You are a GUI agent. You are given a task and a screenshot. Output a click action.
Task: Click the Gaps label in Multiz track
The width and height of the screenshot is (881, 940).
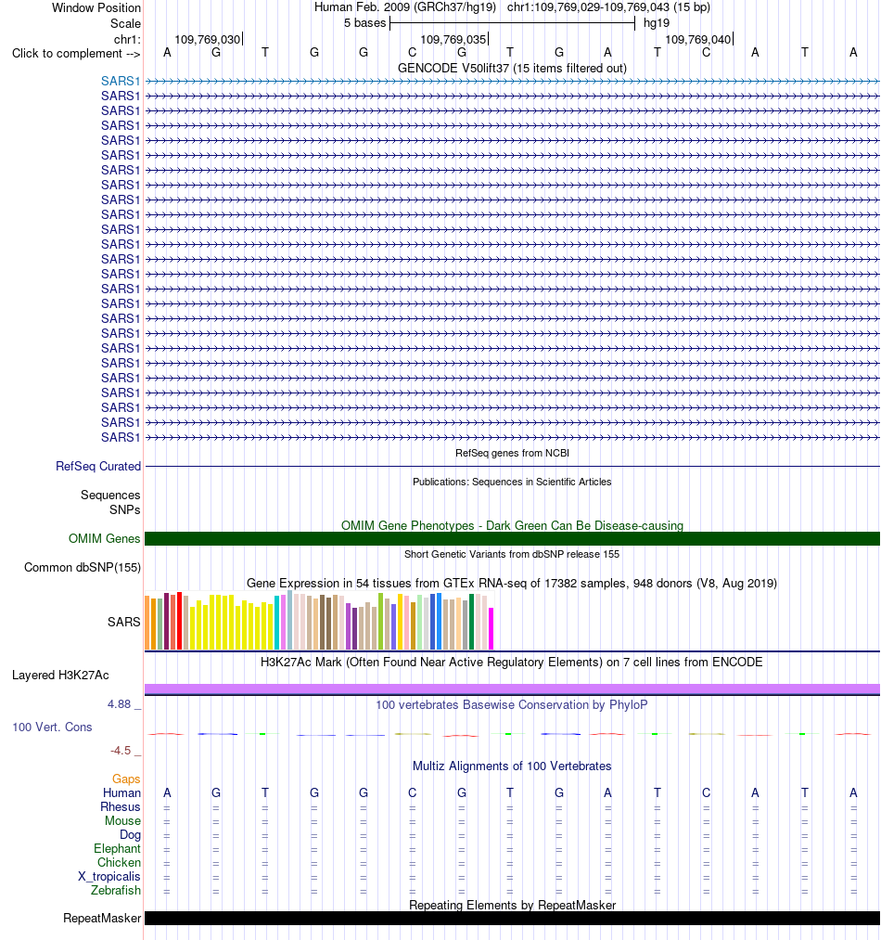(x=126, y=779)
